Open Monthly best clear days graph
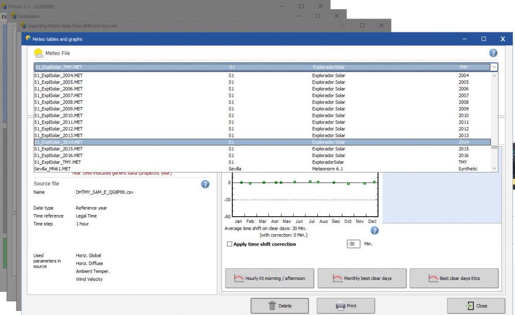This screenshot has width=515, height=315. tap(362, 278)
